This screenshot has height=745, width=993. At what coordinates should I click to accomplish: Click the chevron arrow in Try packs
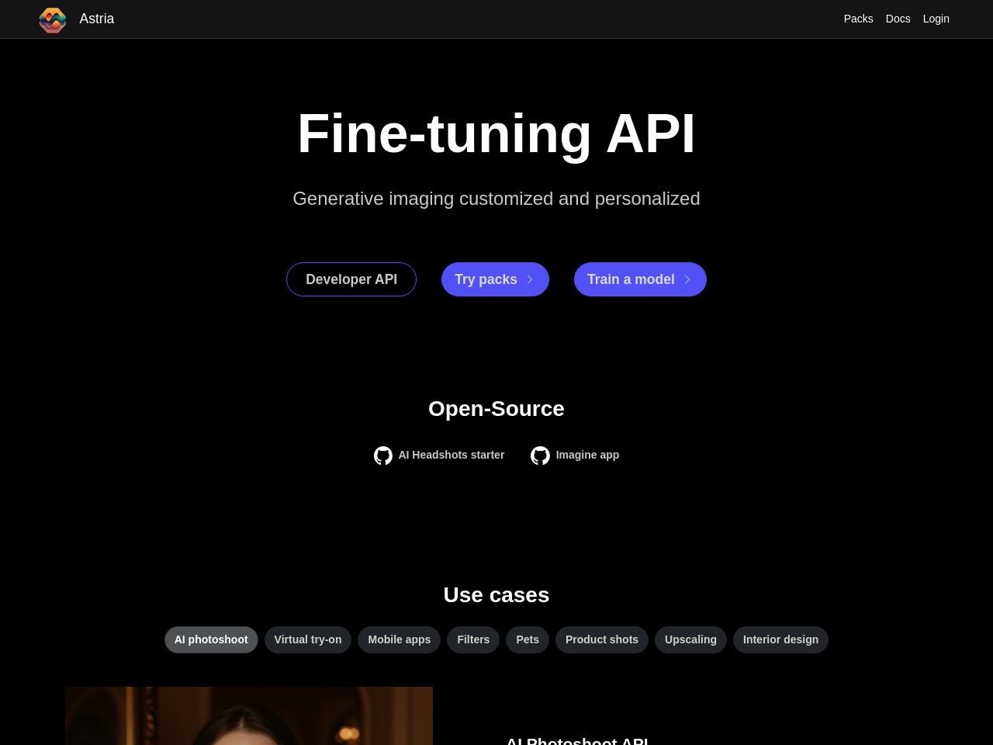pyautogui.click(x=531, y=279)
